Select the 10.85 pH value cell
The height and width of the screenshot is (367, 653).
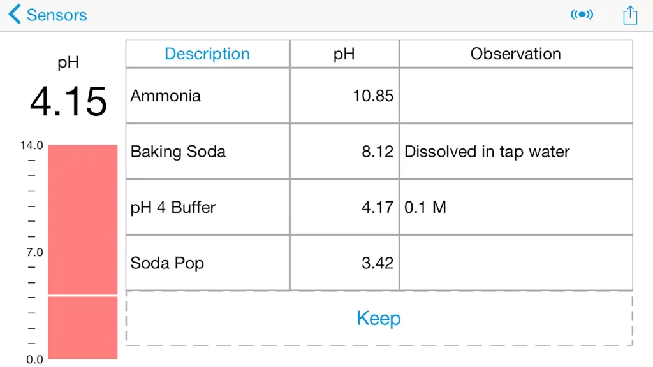(x=344, y=96)
